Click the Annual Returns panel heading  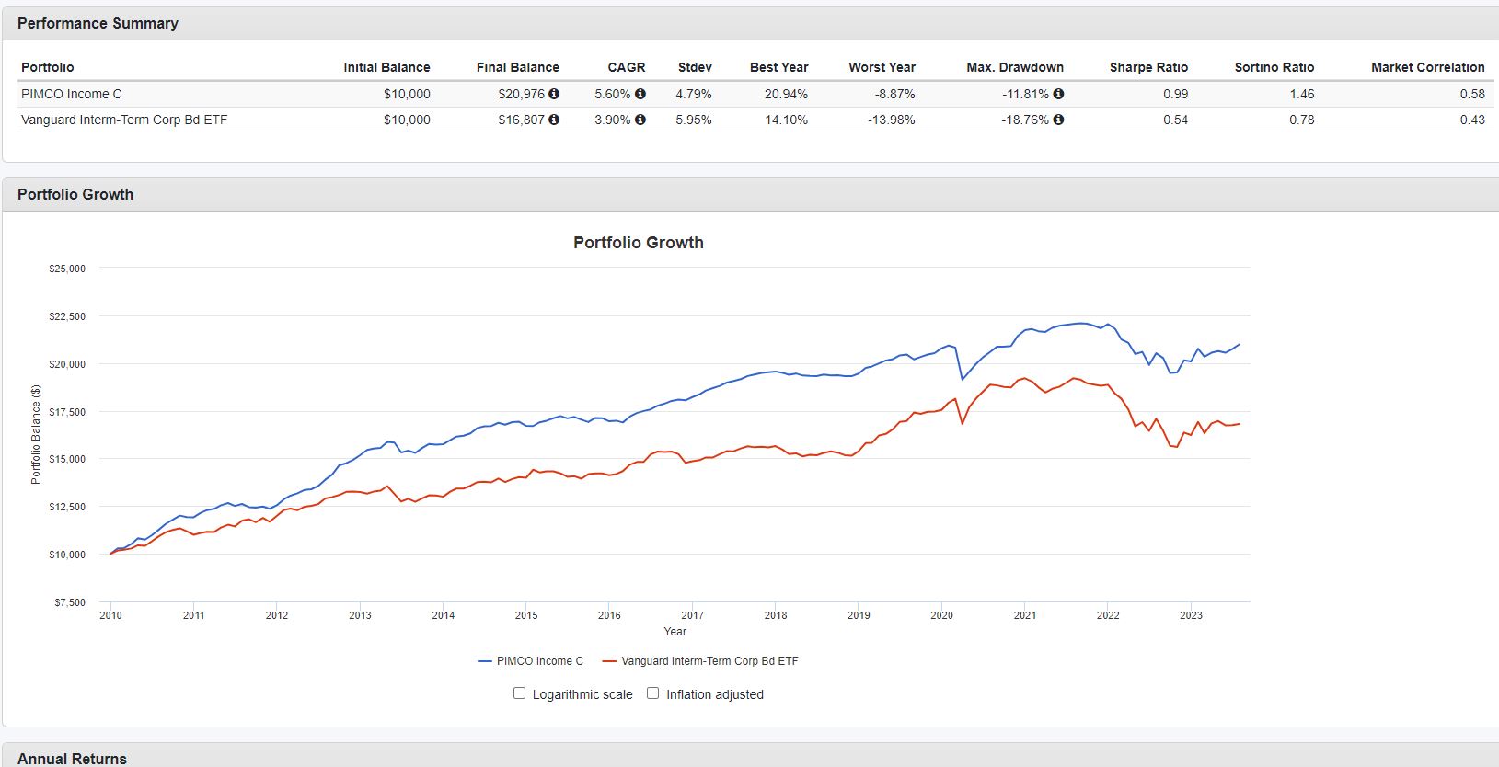[x=72, y=759]
